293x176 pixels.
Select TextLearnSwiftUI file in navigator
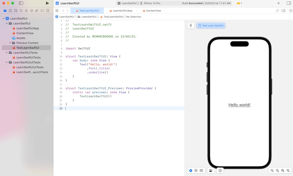(26, 48)
